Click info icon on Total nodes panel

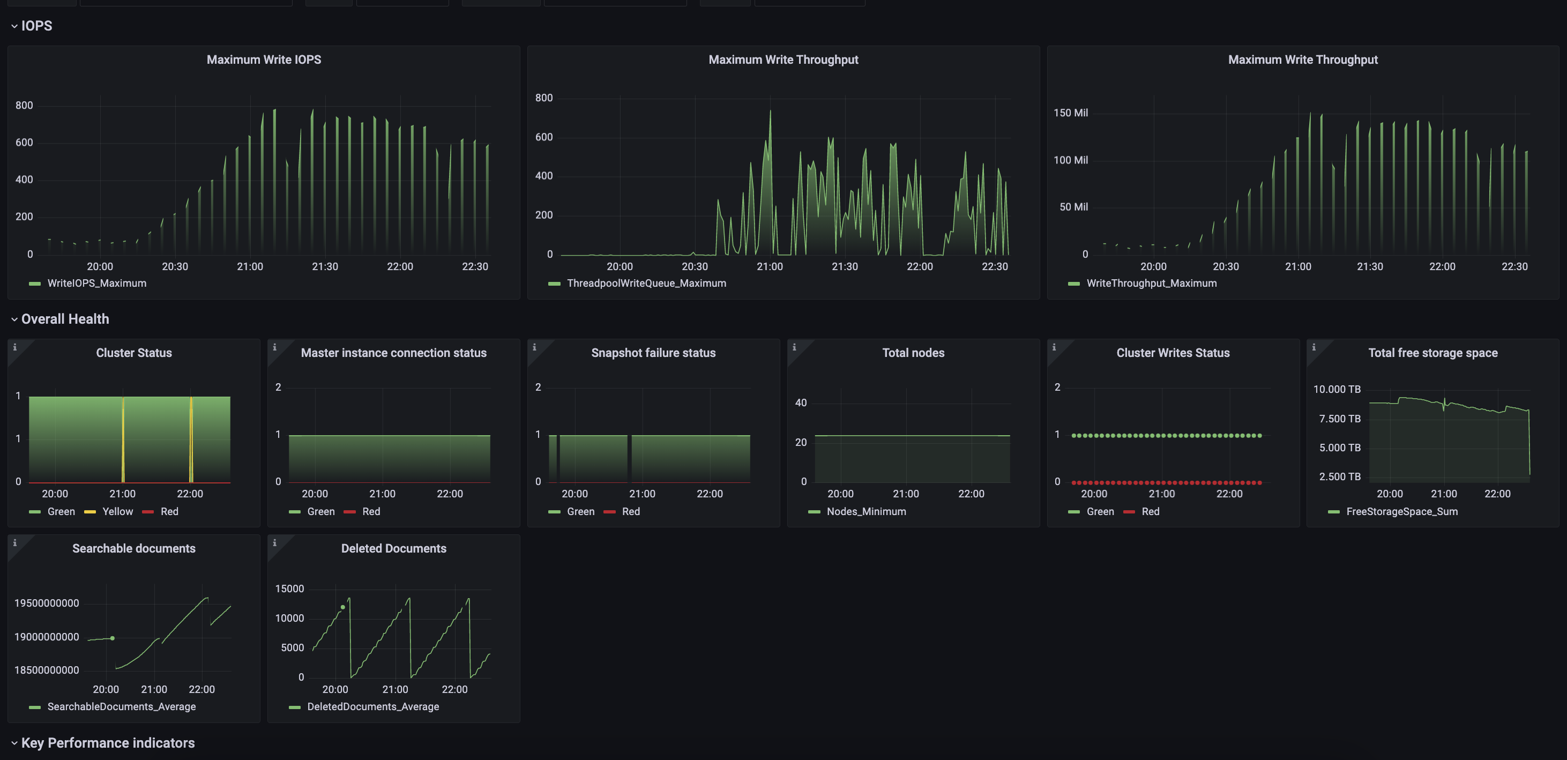coord(794,347)
